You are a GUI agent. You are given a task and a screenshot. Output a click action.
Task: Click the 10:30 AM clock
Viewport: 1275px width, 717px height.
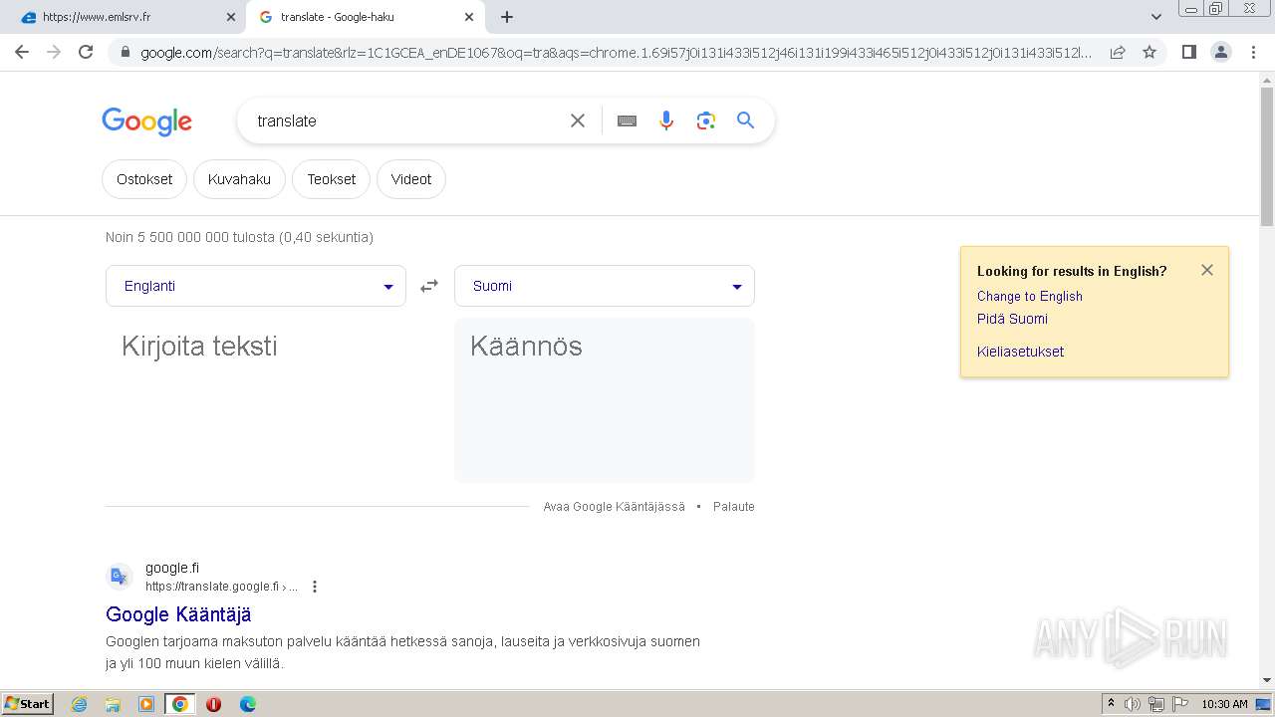(x=1224, y=704)
